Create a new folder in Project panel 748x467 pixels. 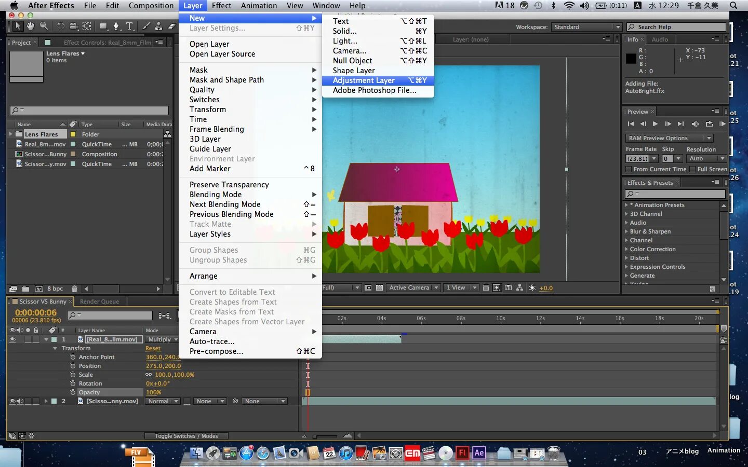pyautogui.click(x=25, y=289)
